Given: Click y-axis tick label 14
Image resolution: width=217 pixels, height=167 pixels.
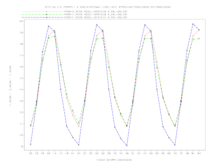Looking at the screenshot, I should point(21,90).
